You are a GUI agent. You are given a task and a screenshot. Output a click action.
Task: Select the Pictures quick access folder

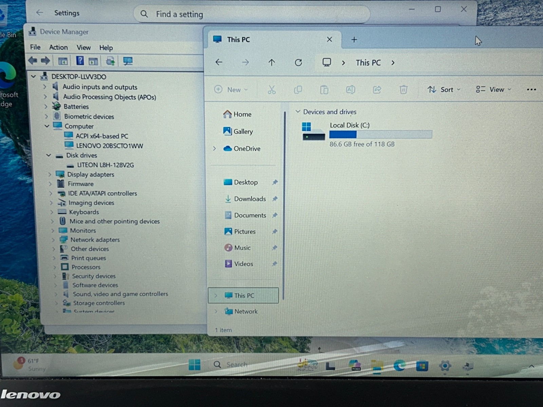coord(240,231)
